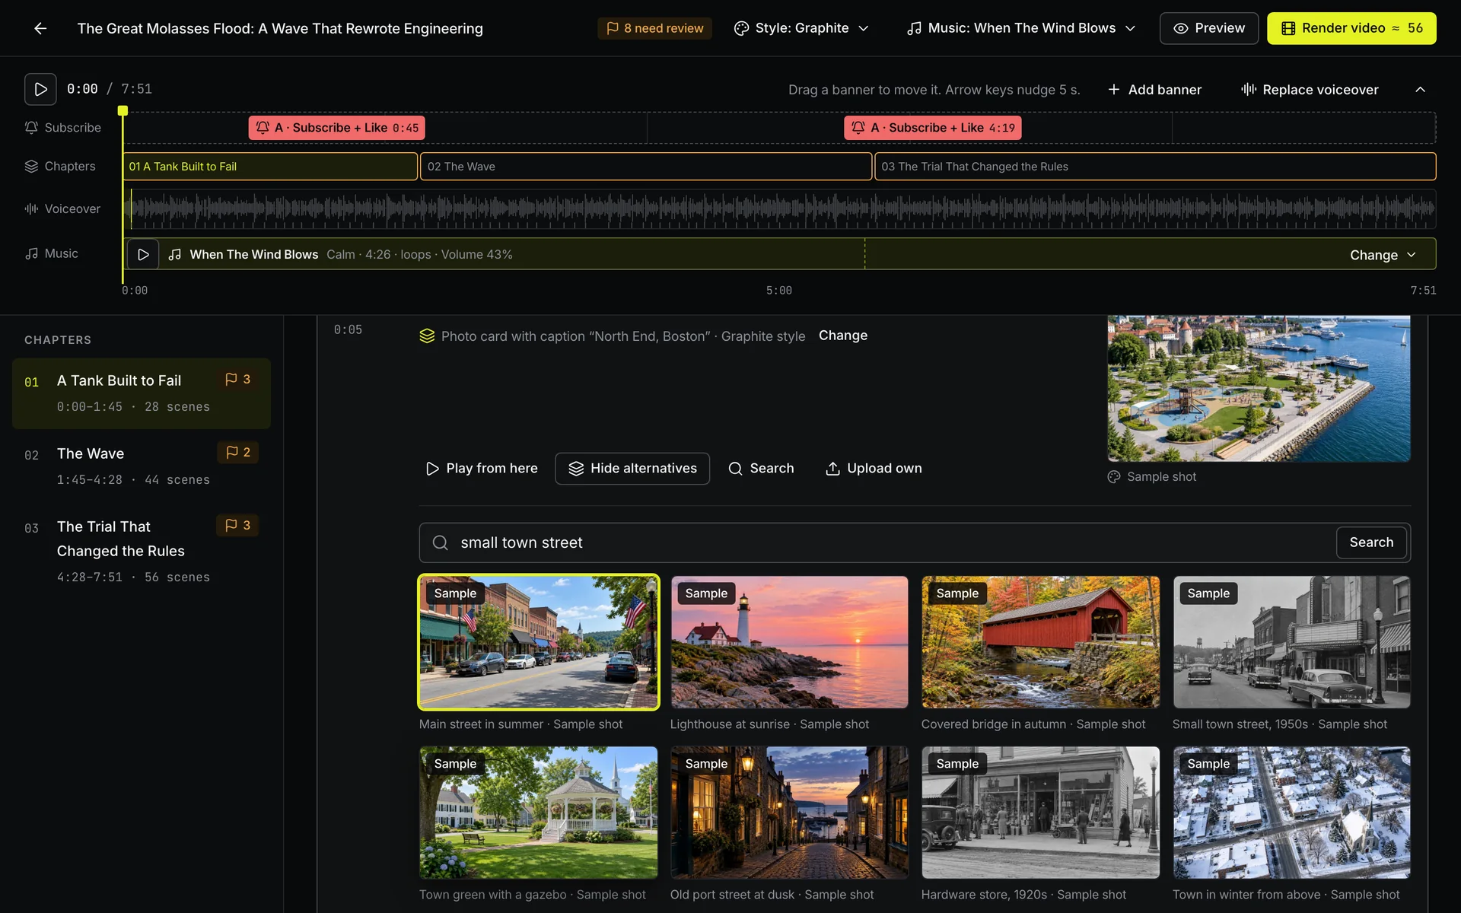Click Play from here

(482, 469)
